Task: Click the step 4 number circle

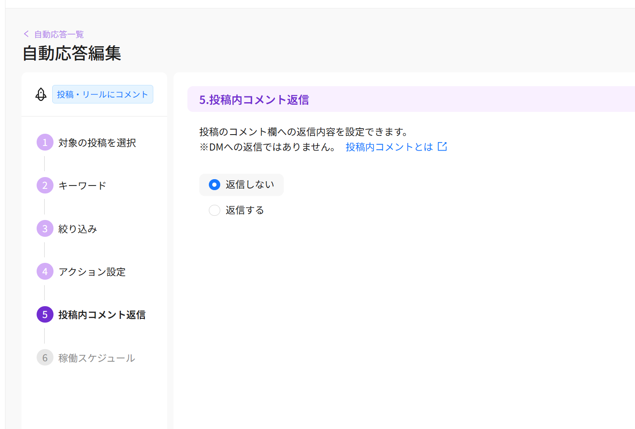Action: coord(45,272)
